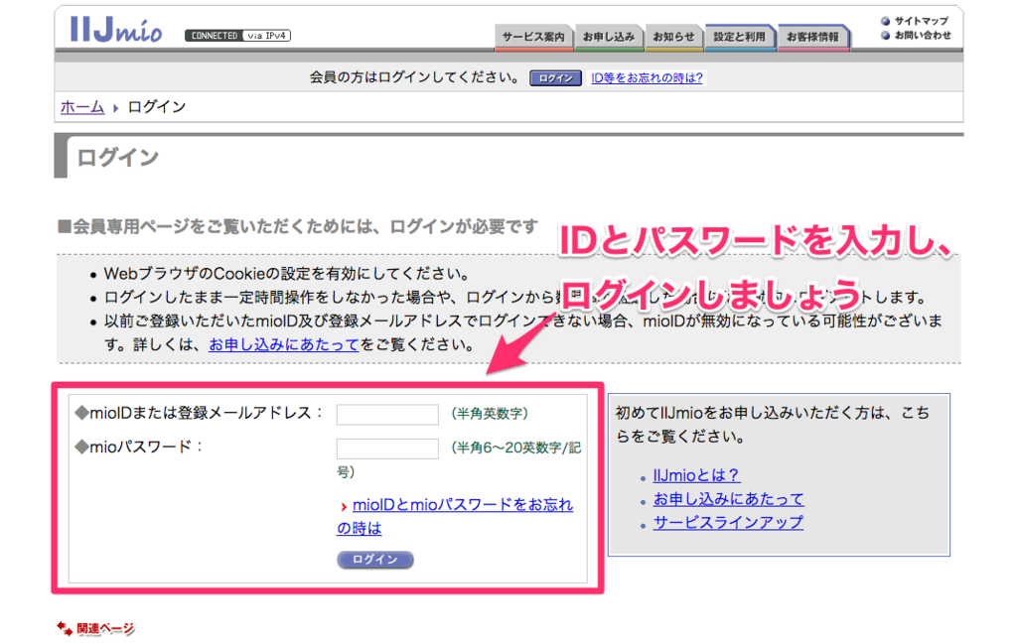1017x643 pixels.
Task: Click the CONNECTED via IPv4 badge
Action: pyautogui.click(x=237, y=36)
